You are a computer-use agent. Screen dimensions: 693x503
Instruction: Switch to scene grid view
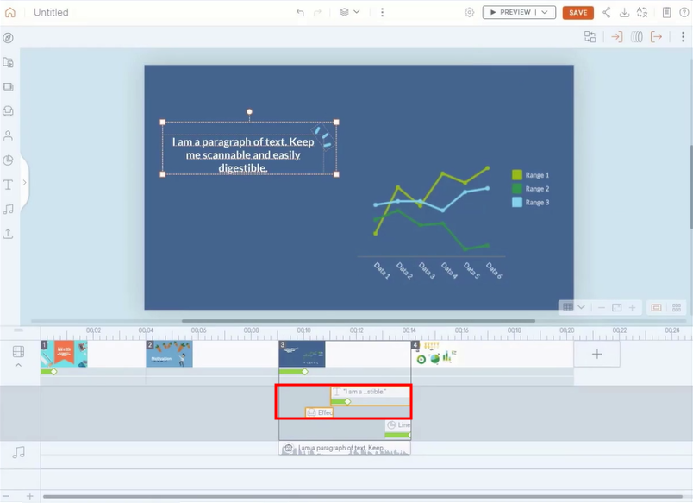point(677,307)
